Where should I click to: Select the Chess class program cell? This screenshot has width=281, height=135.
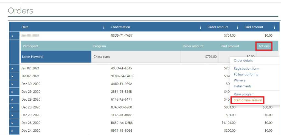[x=136, y=57]
